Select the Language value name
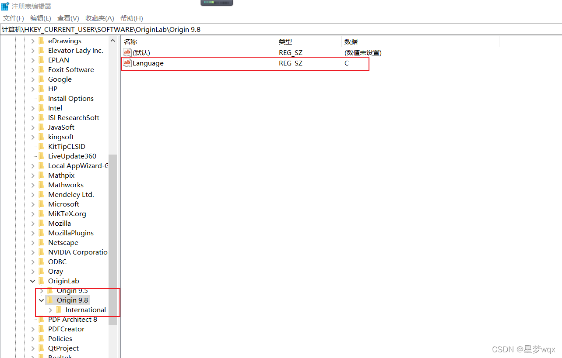This screenshot has height=358, width=562. click(x=148, y=63)
